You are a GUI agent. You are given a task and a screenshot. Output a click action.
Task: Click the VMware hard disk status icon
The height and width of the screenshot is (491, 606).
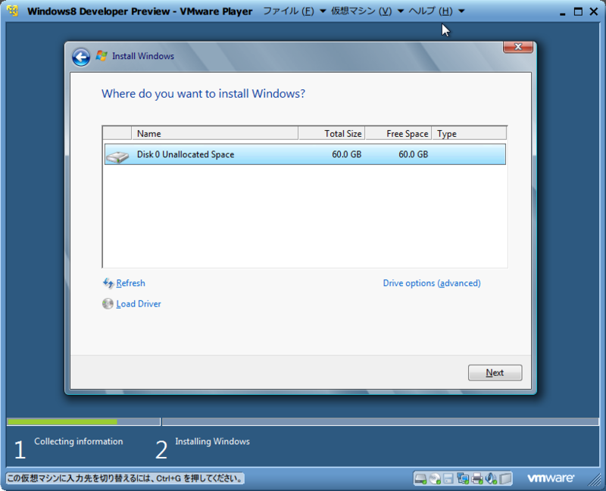point(420,479)
